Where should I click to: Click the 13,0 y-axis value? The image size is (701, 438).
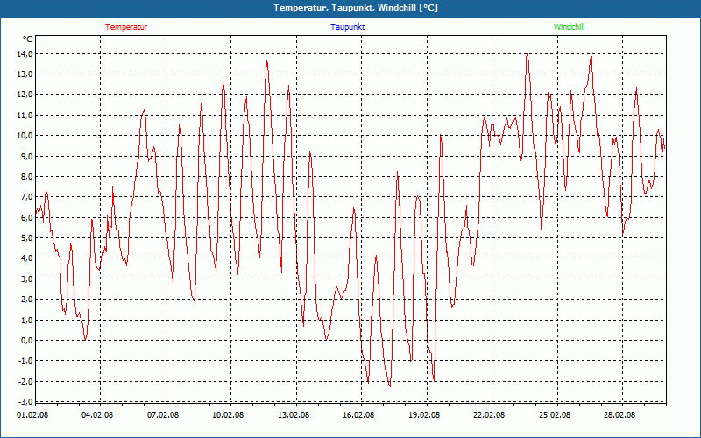coord(25,74)
